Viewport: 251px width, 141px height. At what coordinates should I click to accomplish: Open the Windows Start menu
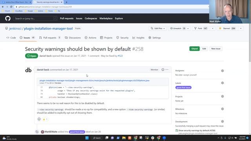[x=87, y=138]
